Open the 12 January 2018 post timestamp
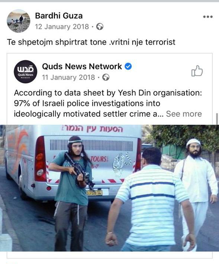 pos(62,27)
